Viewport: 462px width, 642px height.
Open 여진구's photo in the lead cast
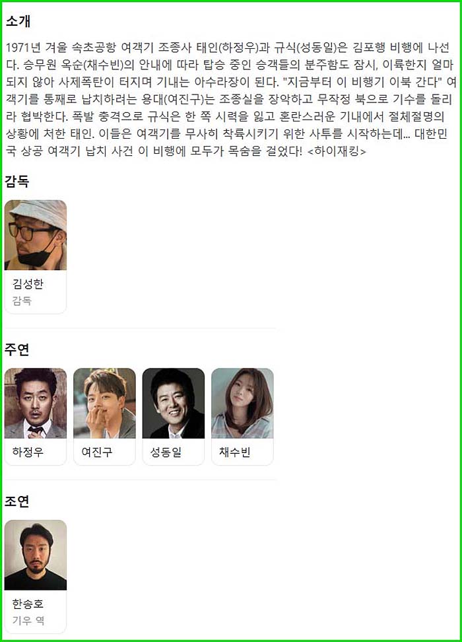click(104, 404)
